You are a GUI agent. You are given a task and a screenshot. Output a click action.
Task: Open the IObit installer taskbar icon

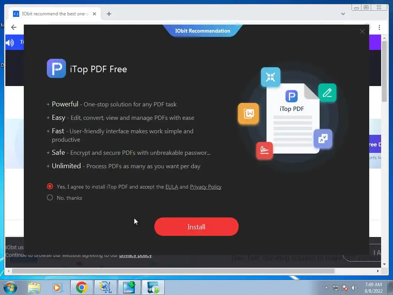[x=153, y=287]
